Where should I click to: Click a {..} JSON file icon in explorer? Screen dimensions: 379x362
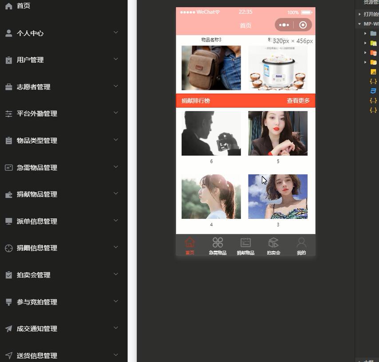tap(373, 81)
